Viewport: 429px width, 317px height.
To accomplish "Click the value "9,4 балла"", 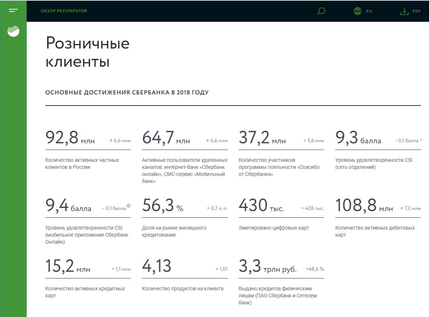I will 68,205.
